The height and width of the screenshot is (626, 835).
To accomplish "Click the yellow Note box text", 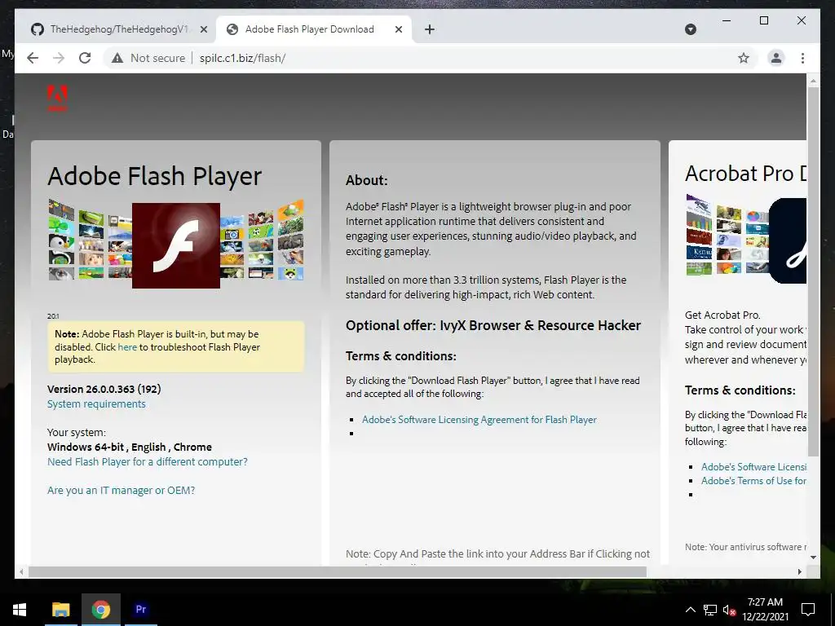I will click(x=176, y=347).
